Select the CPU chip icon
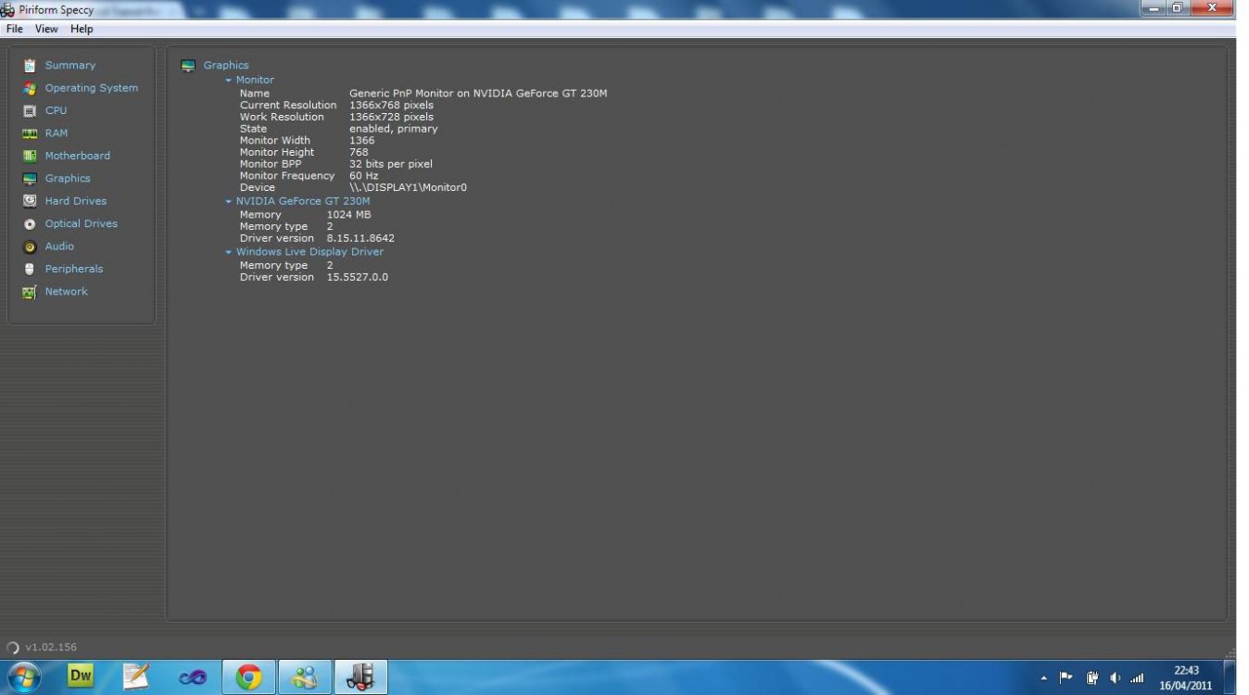1249x695 pixels. point(29,110)
